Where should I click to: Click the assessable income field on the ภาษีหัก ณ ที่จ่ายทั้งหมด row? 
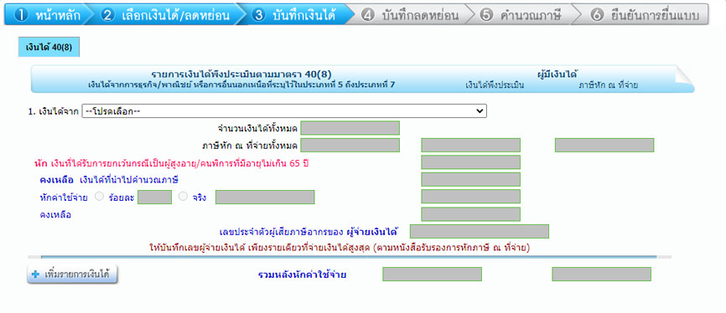(x=471, y=145)
